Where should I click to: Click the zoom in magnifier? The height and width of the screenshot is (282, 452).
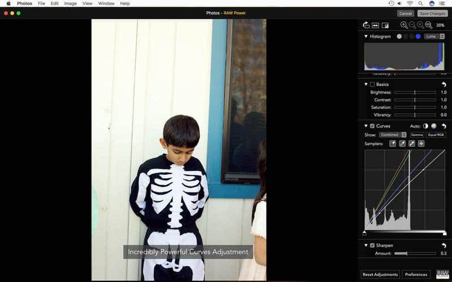tap(404, 25)
